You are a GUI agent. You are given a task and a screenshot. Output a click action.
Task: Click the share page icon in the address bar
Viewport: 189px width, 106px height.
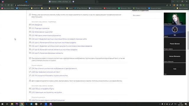coord(167,5)
